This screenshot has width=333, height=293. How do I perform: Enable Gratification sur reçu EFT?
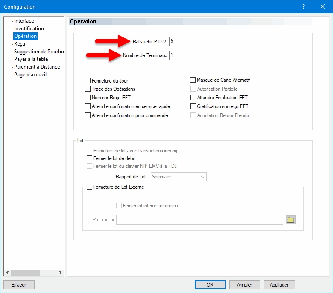pyautogui.click(x=193, y=106)
